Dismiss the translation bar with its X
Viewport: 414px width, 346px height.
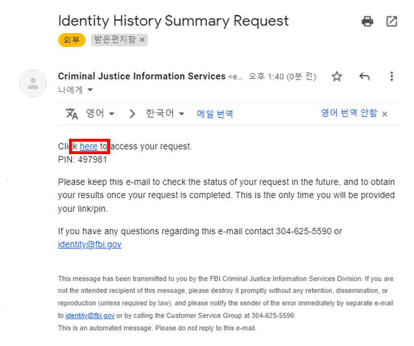[384, 114]
